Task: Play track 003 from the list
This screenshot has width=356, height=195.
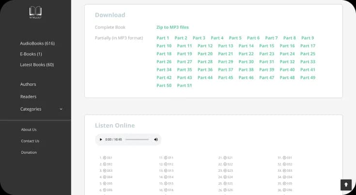Action: (x=108, y=170)
